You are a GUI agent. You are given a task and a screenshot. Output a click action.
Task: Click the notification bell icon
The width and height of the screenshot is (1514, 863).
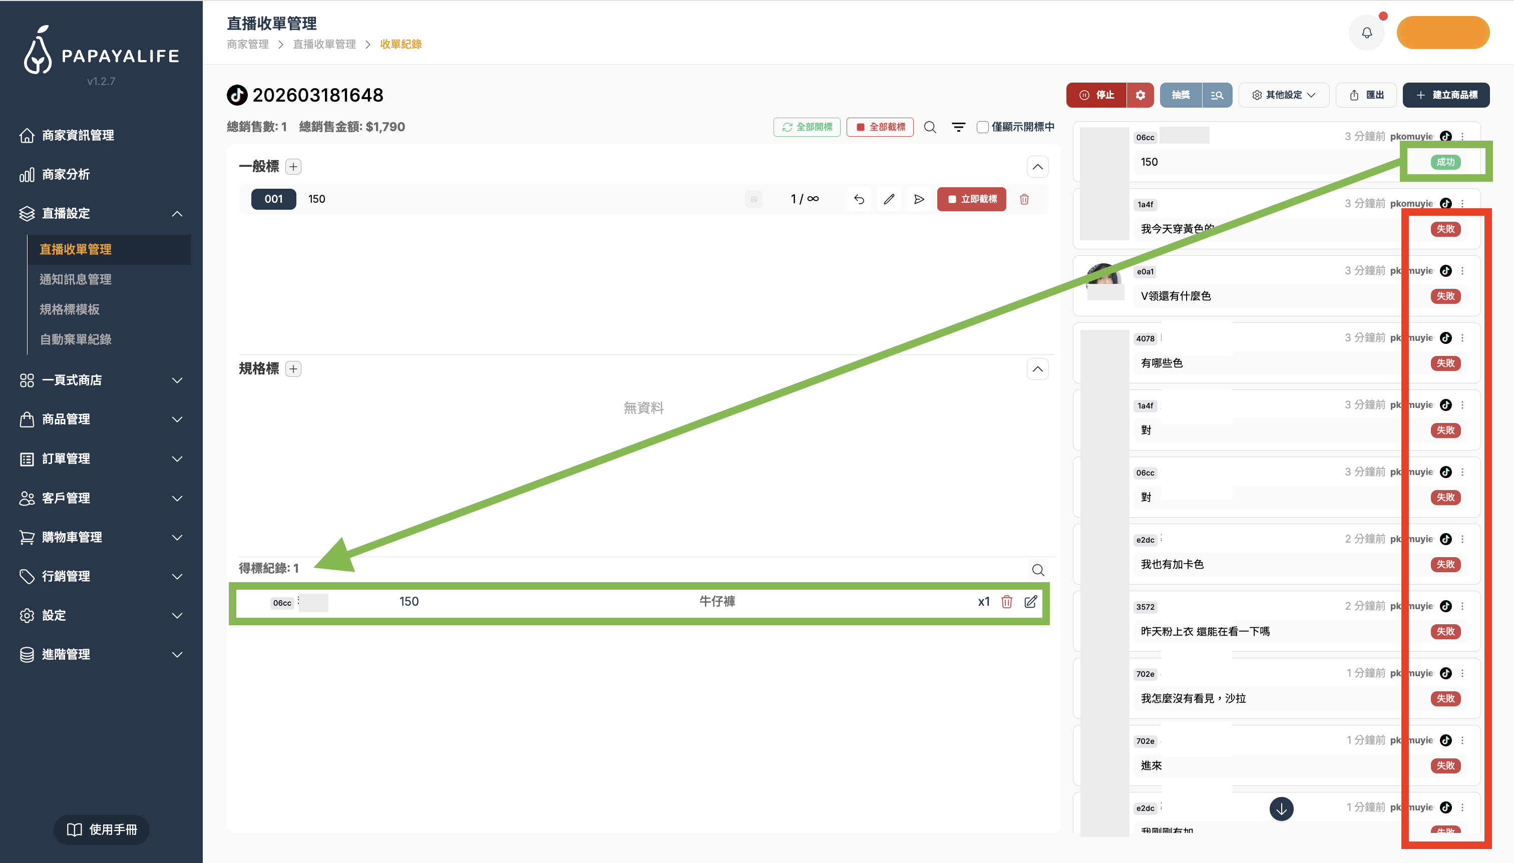tap(1366, 33)
